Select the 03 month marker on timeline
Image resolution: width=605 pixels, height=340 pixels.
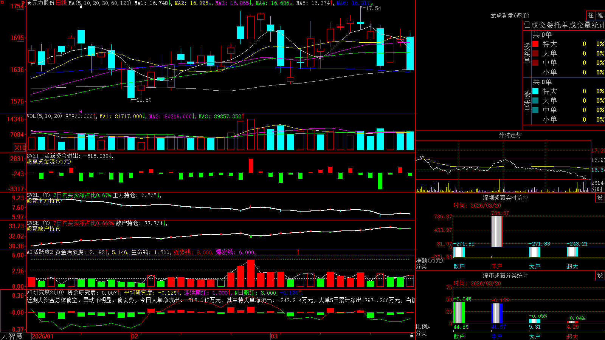coord(274,336)
